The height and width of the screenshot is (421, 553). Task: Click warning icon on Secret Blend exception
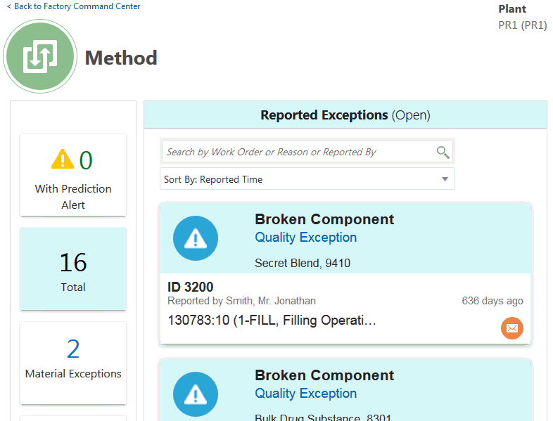[196, 238]
